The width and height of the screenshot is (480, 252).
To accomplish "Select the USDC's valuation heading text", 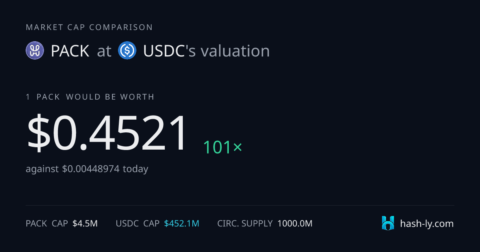I will coord(206,51).
